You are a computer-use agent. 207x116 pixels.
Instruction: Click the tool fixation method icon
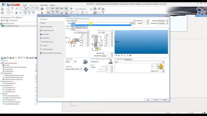point(110,62)
